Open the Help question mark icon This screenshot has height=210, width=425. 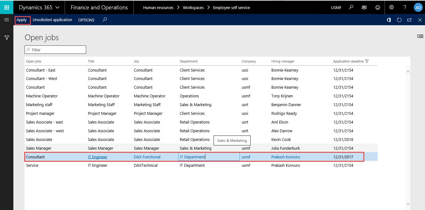click(x=405, y=7)
